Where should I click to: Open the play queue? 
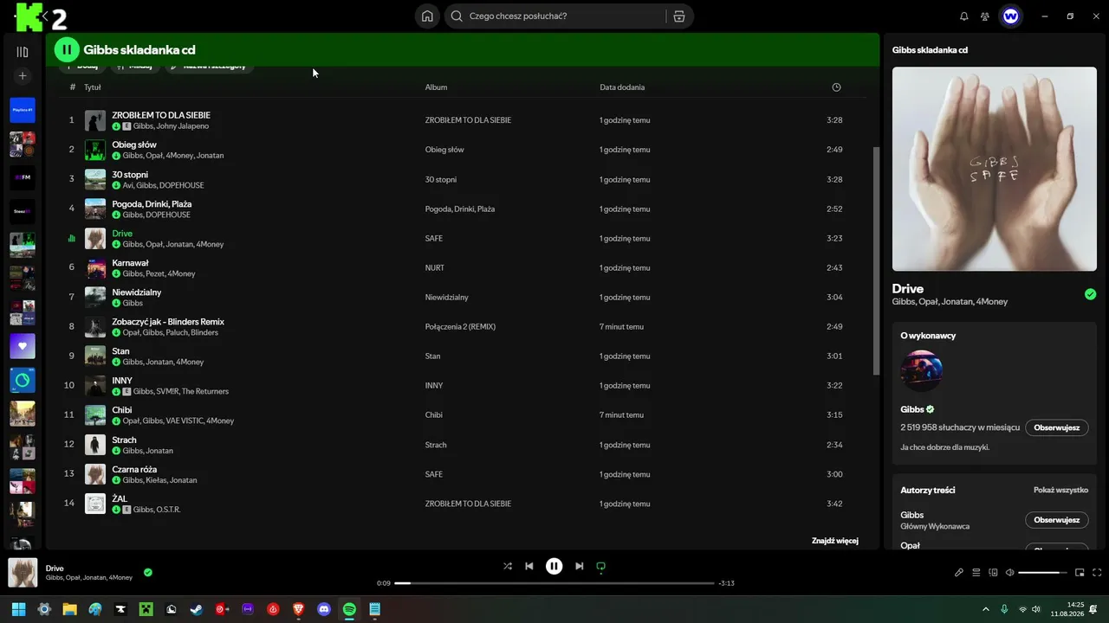click(x=976, y=572)
